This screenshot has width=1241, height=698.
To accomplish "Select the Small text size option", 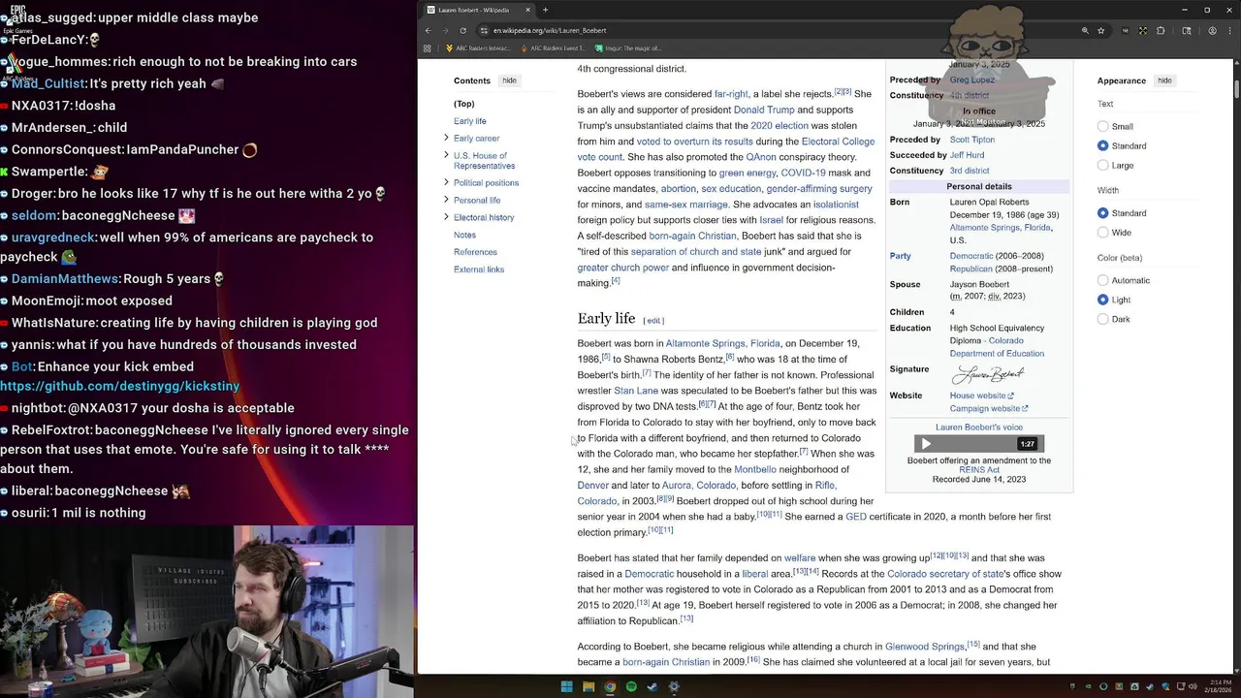I will pos(1102,126).
